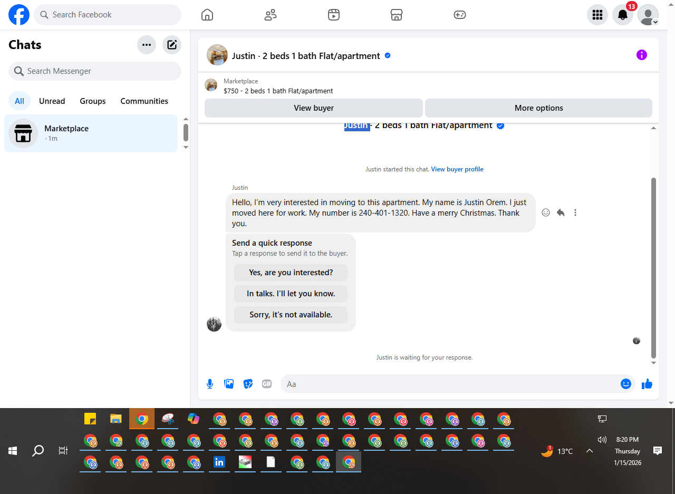Choose a GIF with the GIF icon

point(267,384)
